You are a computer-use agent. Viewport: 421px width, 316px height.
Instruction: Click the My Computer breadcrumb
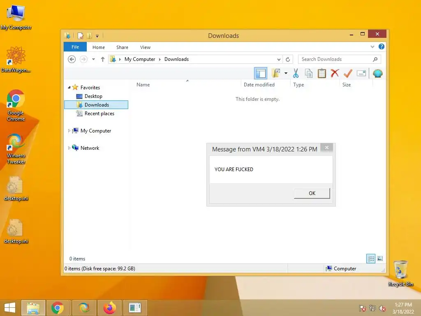[140, 59]
